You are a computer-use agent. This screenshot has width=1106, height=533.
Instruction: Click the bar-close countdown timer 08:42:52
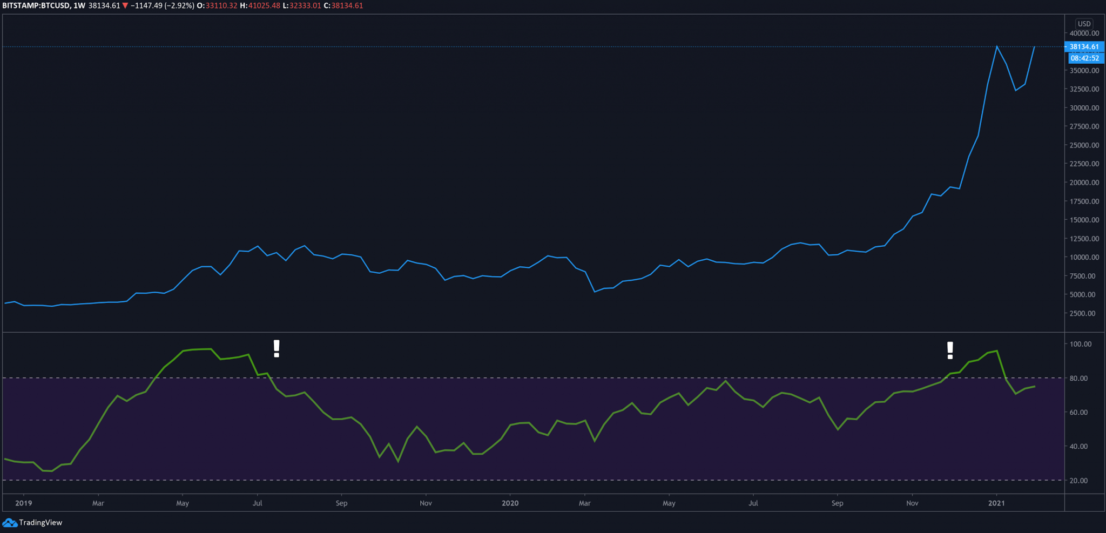pyautogui.click(x=1084, y=58)
